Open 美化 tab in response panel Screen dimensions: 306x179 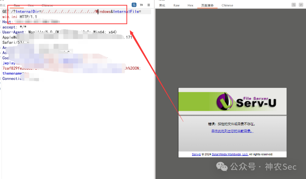pos(162,5)
